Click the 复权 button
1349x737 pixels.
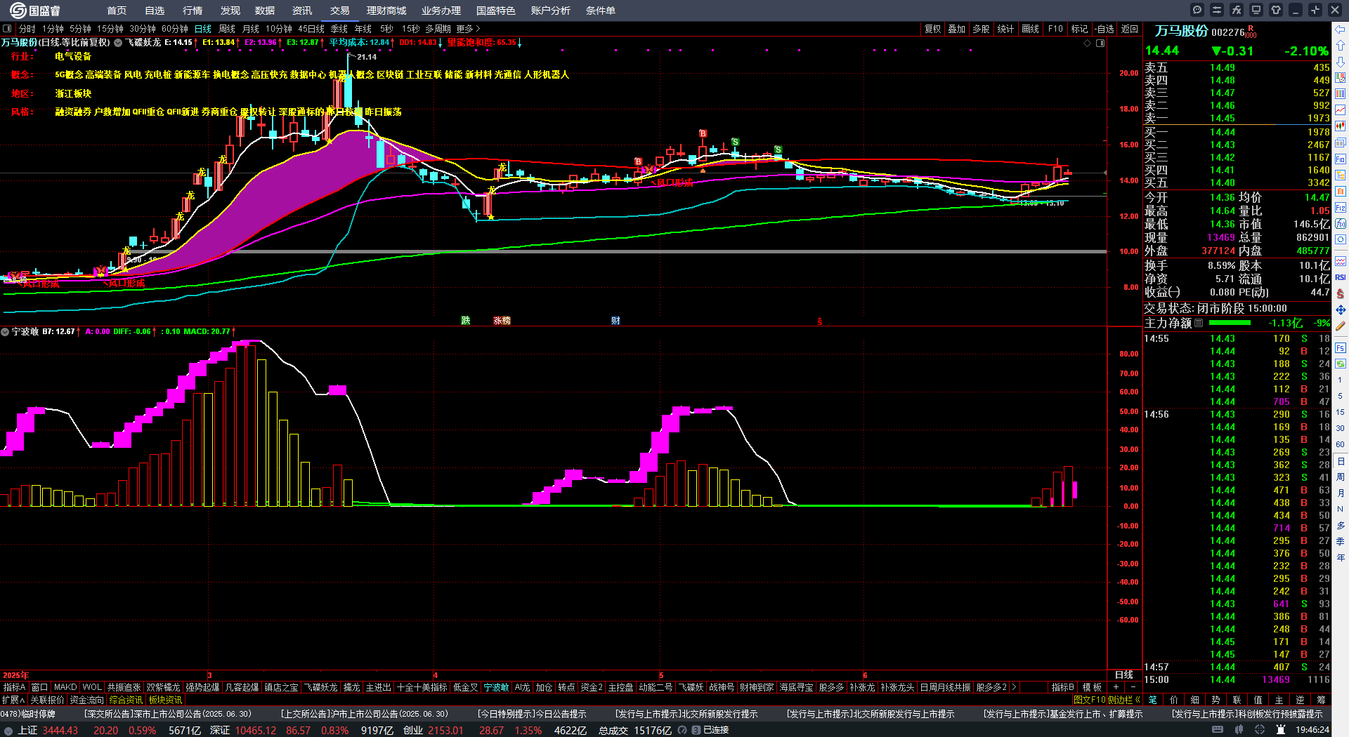pos(933,29)
